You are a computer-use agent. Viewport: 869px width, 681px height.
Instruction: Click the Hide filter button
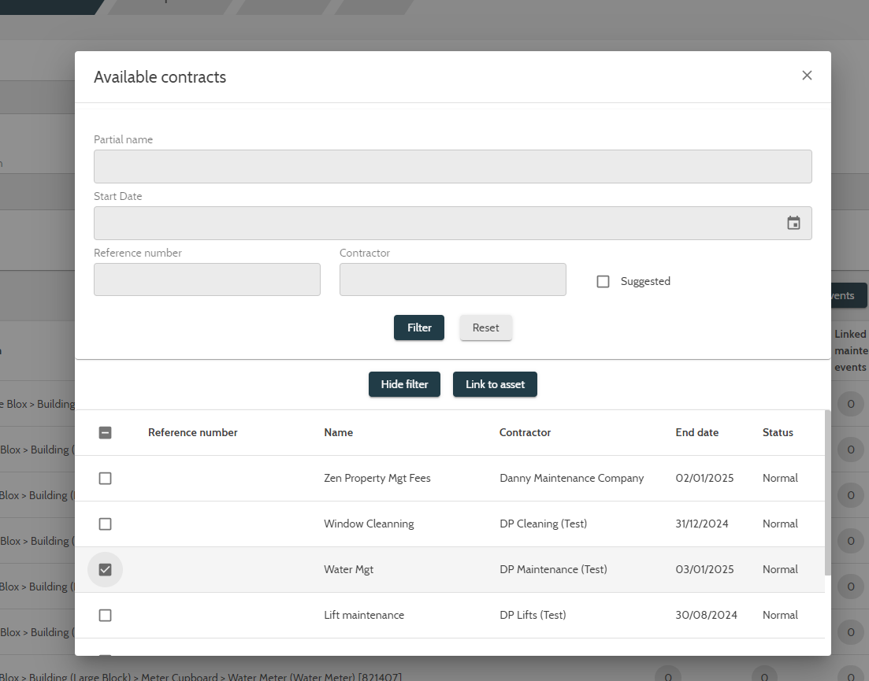coord(404,384)
